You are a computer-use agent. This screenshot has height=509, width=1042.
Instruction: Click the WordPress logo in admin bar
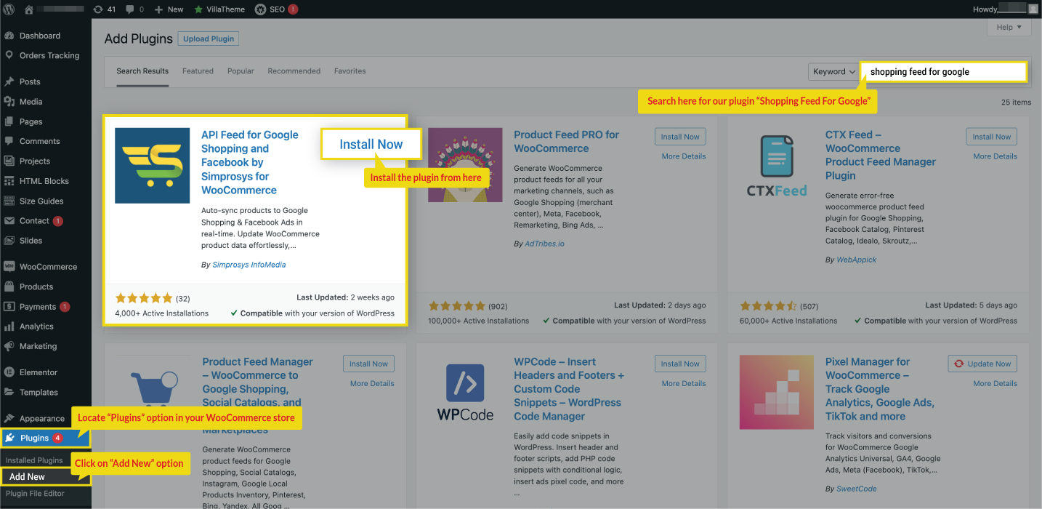click(9, 9)
